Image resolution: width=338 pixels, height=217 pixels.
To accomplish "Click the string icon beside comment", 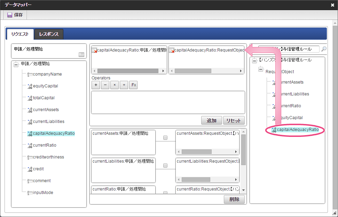I will (x=30, y=181).
